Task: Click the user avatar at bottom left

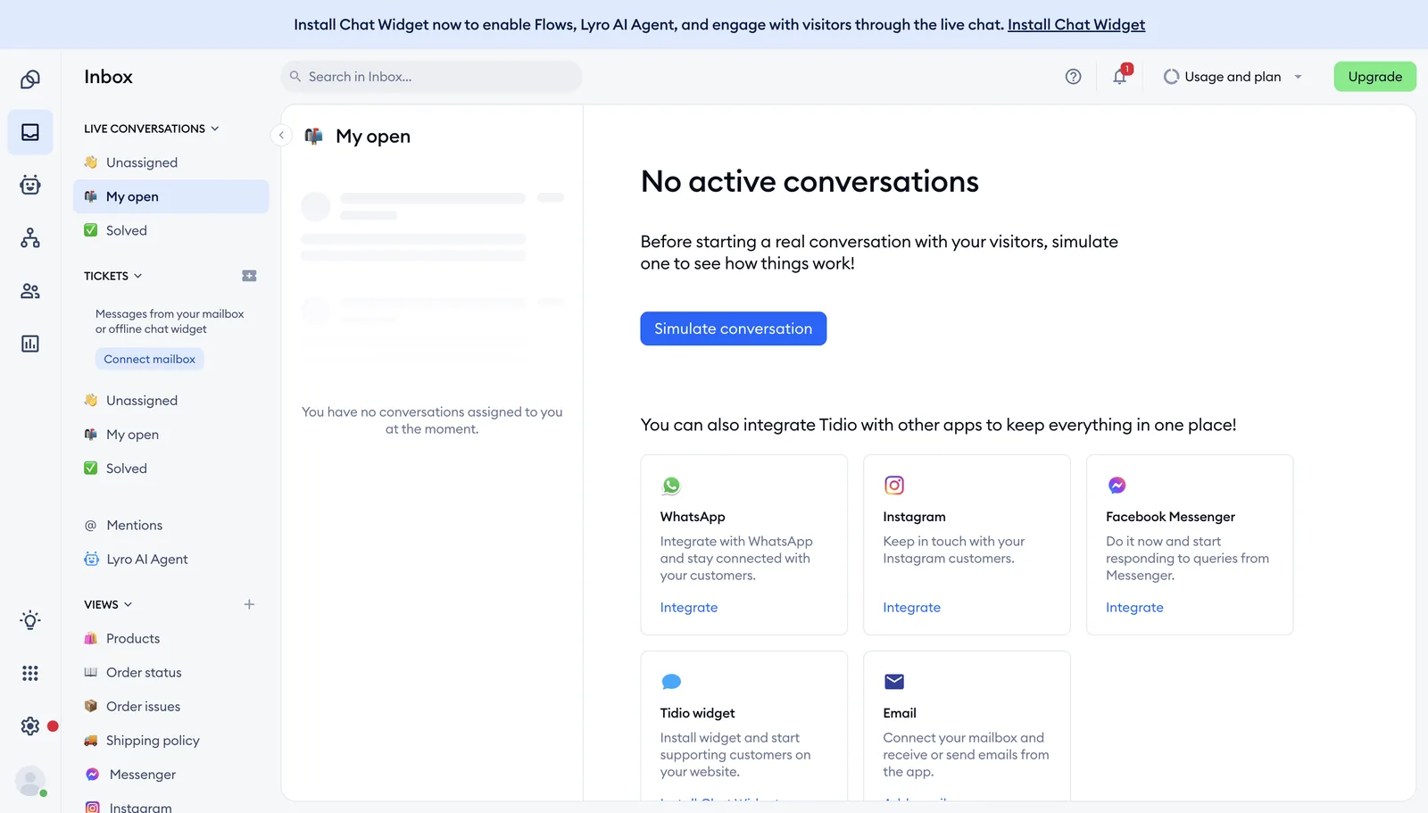Action: pos(30,781)
